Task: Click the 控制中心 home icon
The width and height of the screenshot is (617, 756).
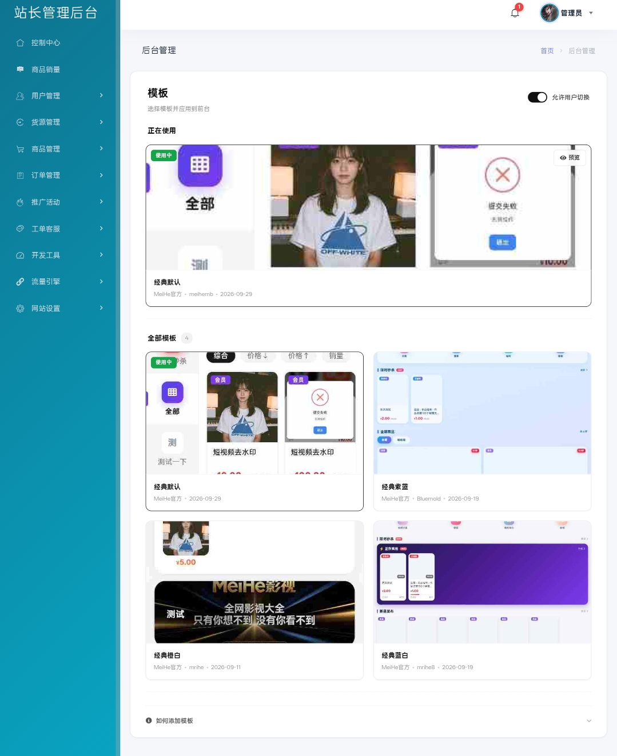Action: 20,43
